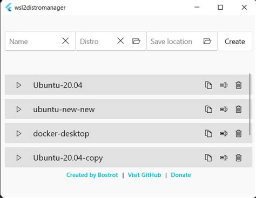Click the Flutter app logo in title bar
Image resolution: width=256 pixels, height=198 pixels.
click(x=9, y=8)
